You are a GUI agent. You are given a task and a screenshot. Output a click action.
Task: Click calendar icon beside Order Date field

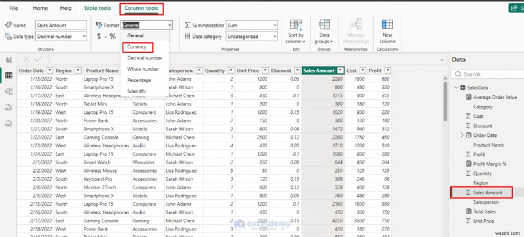[x=468, y=135]
